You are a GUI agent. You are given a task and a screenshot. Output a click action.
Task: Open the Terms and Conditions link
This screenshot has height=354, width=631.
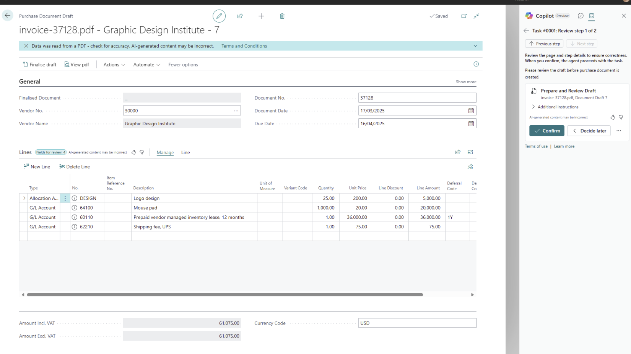point(244,46)
